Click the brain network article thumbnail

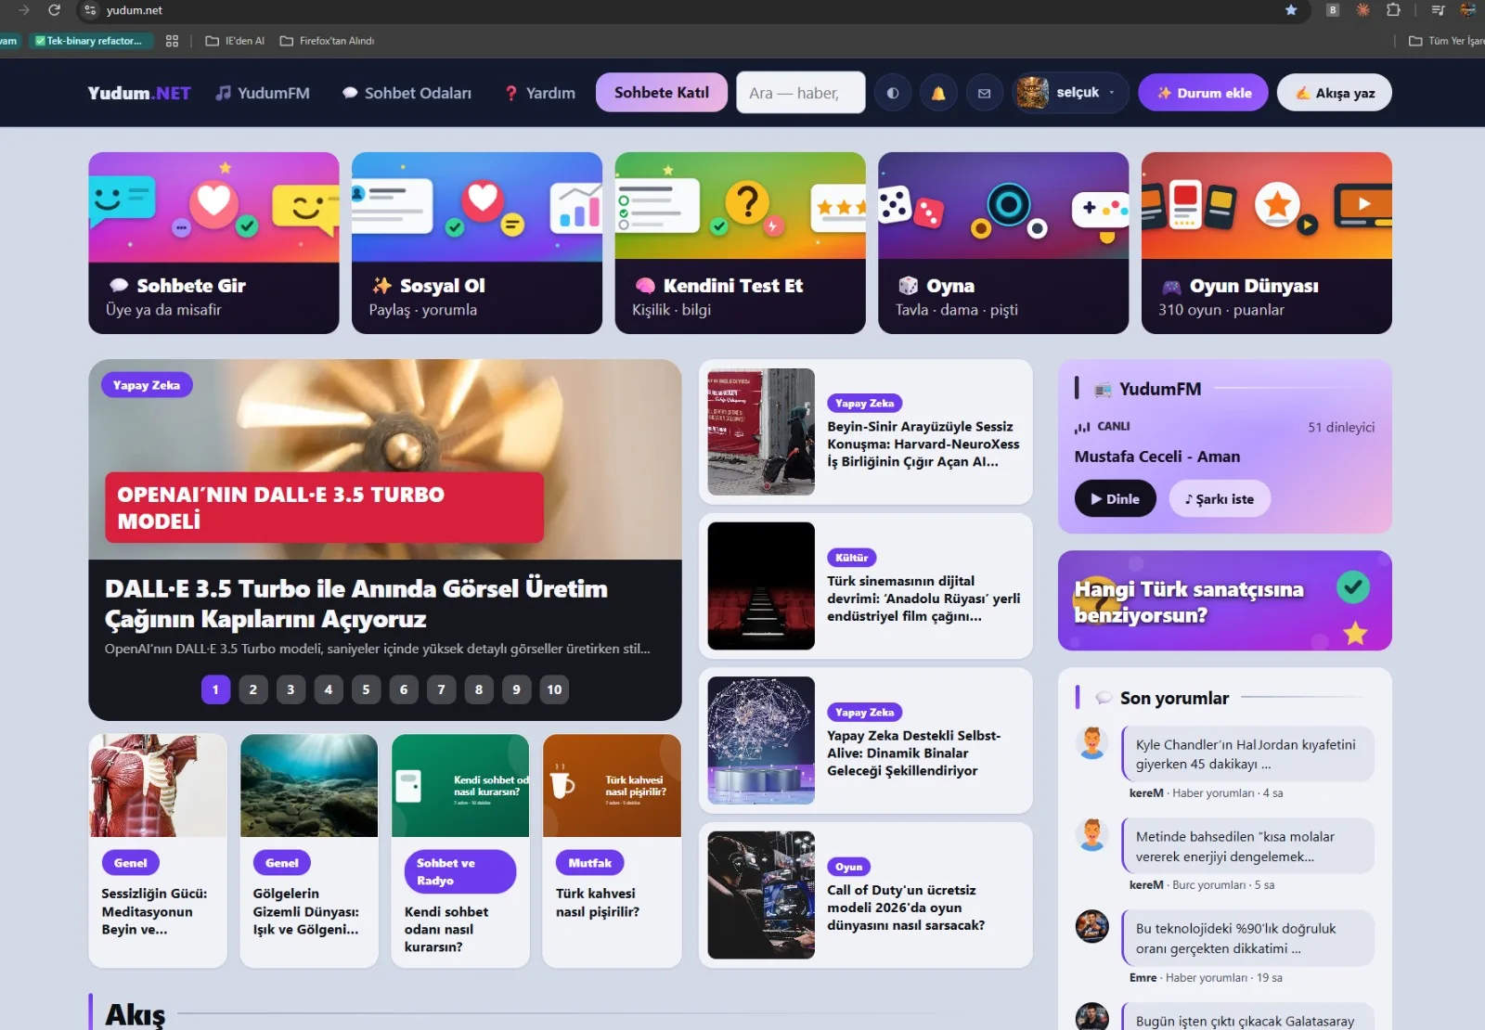(761, 740)
